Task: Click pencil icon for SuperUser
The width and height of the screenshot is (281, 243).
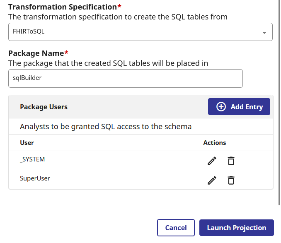Action: tap(212, 180)
